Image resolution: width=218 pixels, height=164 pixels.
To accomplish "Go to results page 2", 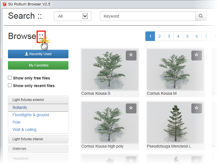I will pos(160,36).
